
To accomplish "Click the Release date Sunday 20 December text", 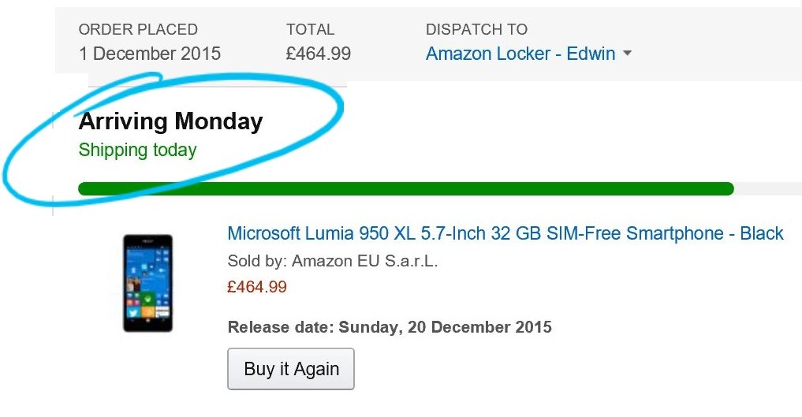I will tap(390, 327).
